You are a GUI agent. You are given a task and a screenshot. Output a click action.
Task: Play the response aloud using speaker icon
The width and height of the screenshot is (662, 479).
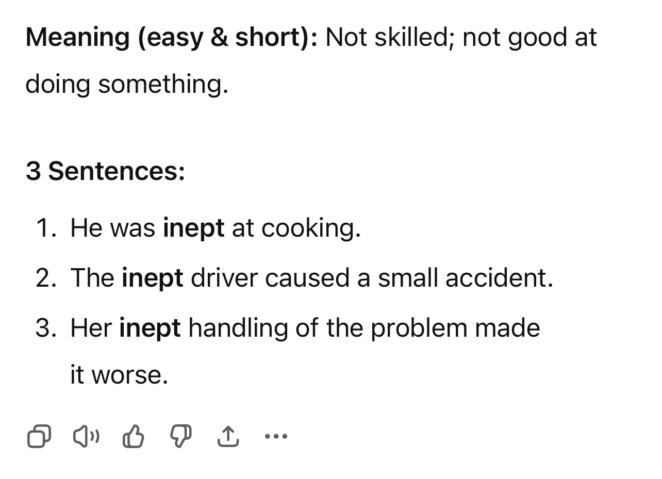[x=86, y=437]
